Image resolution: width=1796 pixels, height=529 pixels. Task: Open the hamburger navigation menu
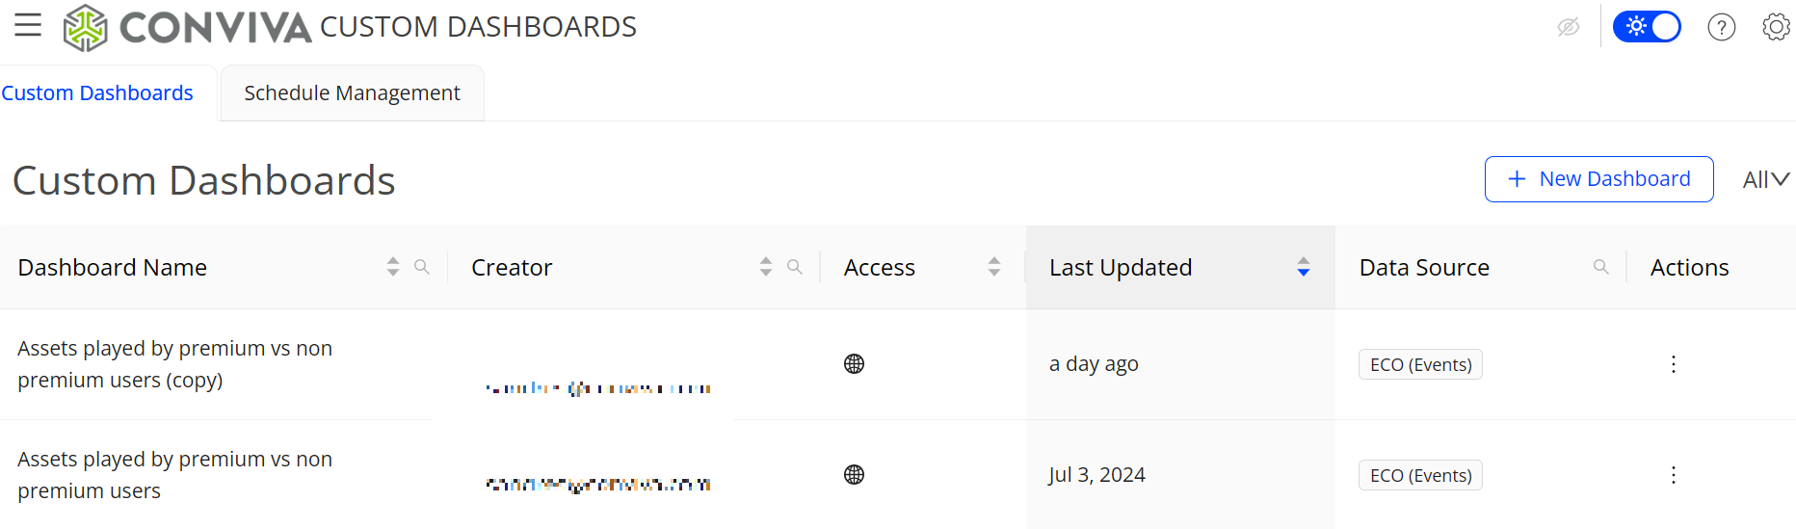(x=28, y=25)
